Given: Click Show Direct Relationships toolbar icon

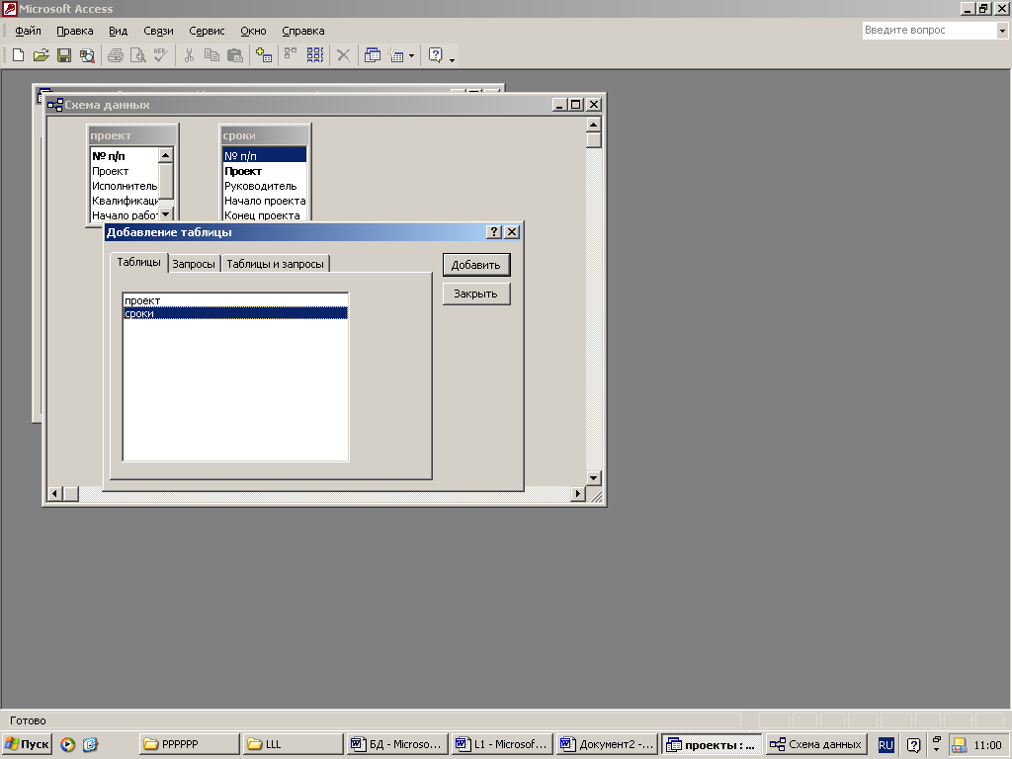Looking at the screenshot, I should click(x=291, y=55).
